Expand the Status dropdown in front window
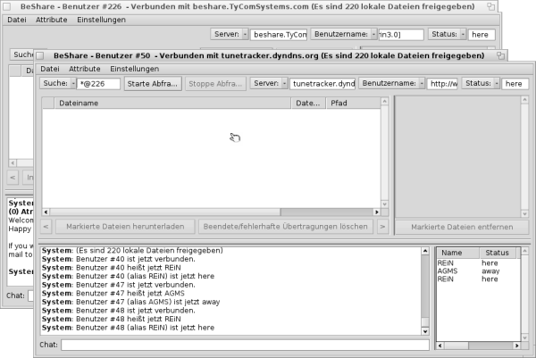Image resolution: width=536 pixels, height=358 pixels. point(478,84)
